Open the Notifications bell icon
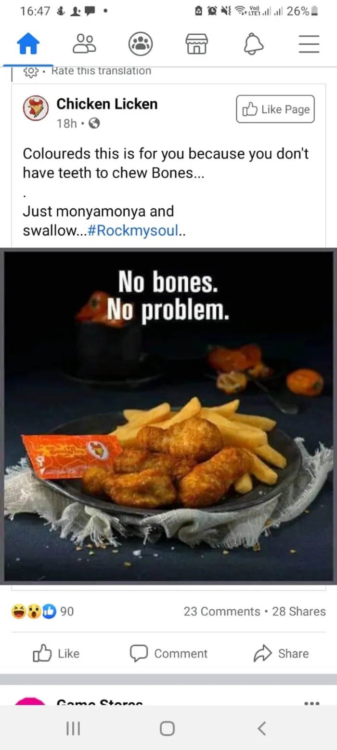The height and width of the screenshot is (750, 337). click(x=253, y=44)
